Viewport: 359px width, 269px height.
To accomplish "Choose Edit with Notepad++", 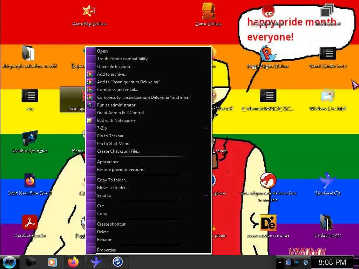I will point(148,120).
